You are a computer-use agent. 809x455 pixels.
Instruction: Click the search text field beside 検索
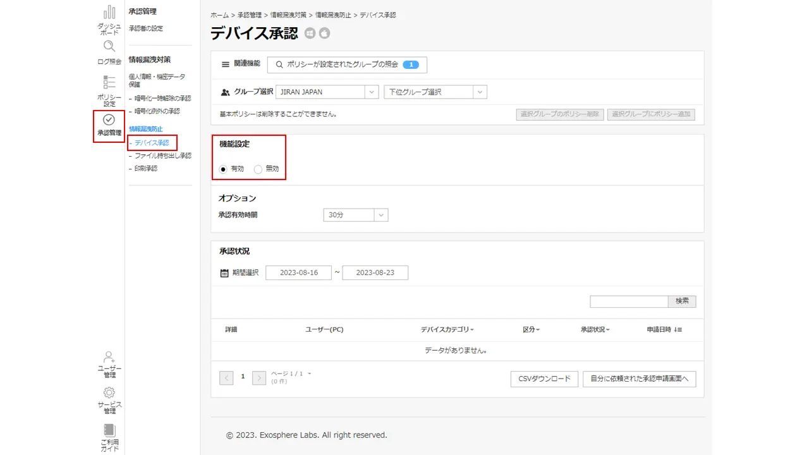[628, 301]
